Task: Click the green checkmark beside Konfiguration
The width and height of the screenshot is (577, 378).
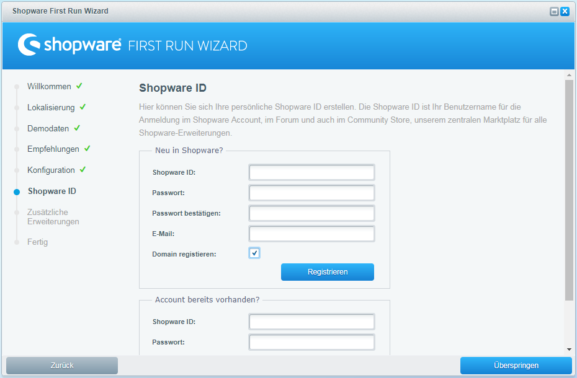Action: (x=83, y=170)
